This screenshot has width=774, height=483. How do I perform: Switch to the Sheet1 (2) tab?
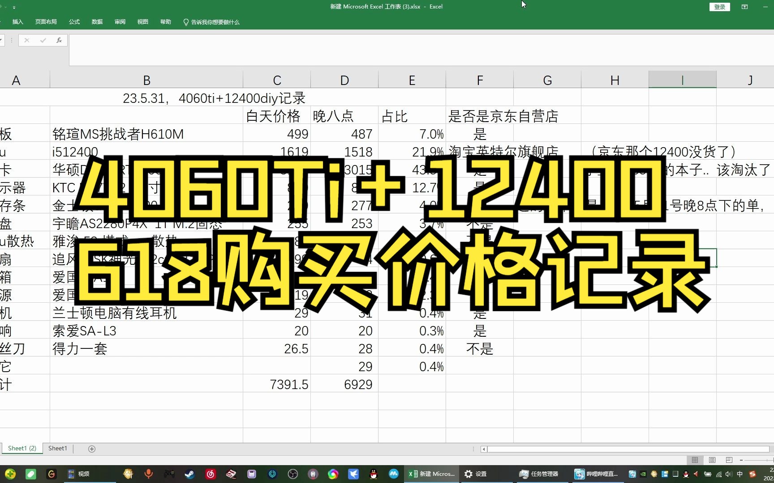(22, 448)
